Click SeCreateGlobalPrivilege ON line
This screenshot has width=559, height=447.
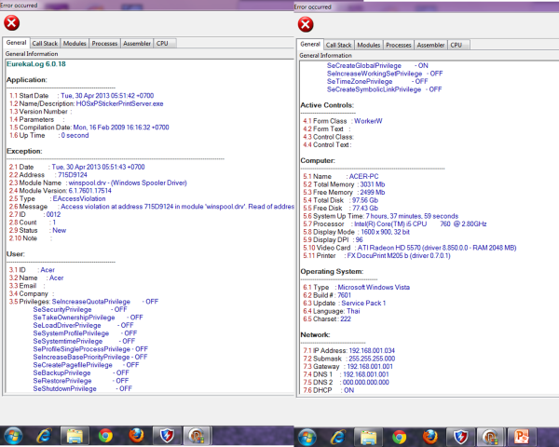pyautogui.click(x=377, y=65)
